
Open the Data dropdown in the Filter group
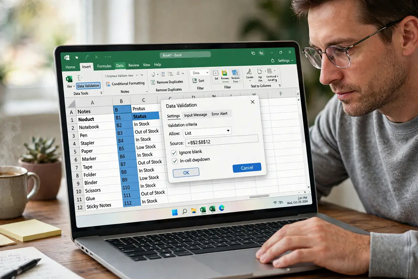(200, 73)
